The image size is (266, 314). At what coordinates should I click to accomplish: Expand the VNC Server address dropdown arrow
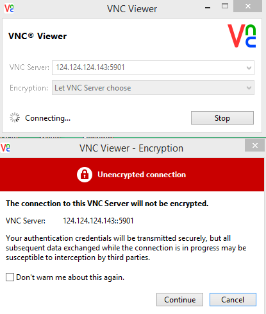point(249,68)
